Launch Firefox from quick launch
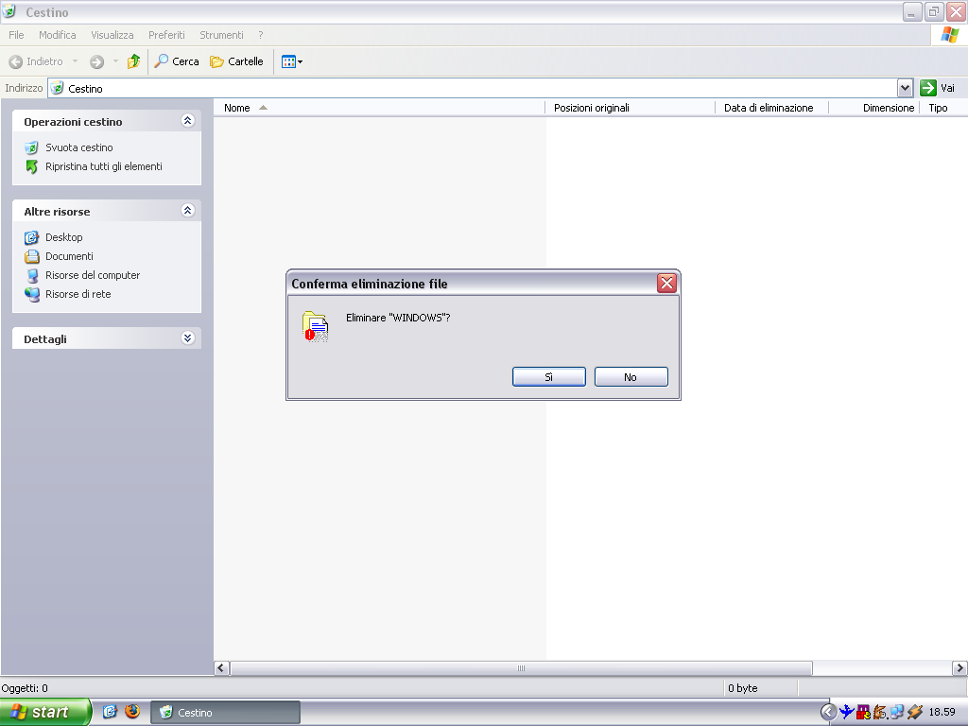 tap(132, 712)
